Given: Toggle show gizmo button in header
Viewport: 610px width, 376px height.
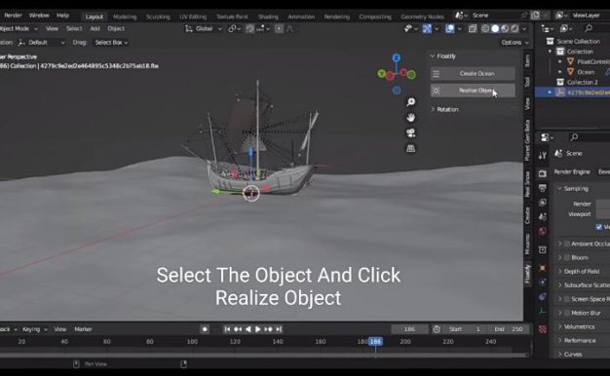Looking at the screenshot, I should click(427, 28).
